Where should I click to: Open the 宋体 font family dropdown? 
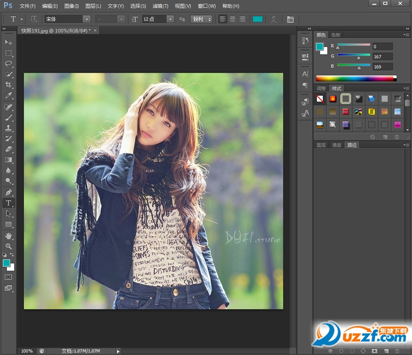[86, 19]
